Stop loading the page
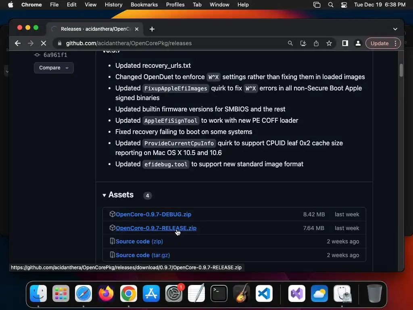Screen dimensions: 413x310 coord(44,43)
